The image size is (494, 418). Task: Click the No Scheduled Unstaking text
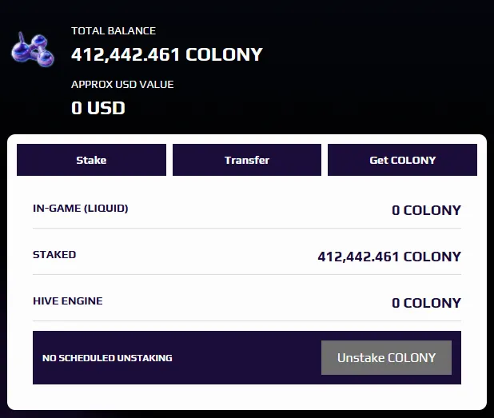pos(107,358)
